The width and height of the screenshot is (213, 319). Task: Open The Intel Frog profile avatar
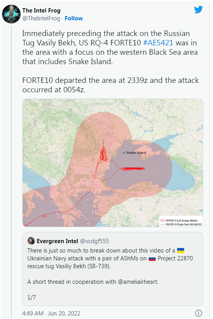[11, 14]
